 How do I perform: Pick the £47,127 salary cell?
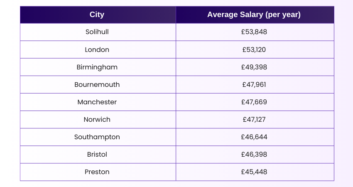[x=254, y=119]
